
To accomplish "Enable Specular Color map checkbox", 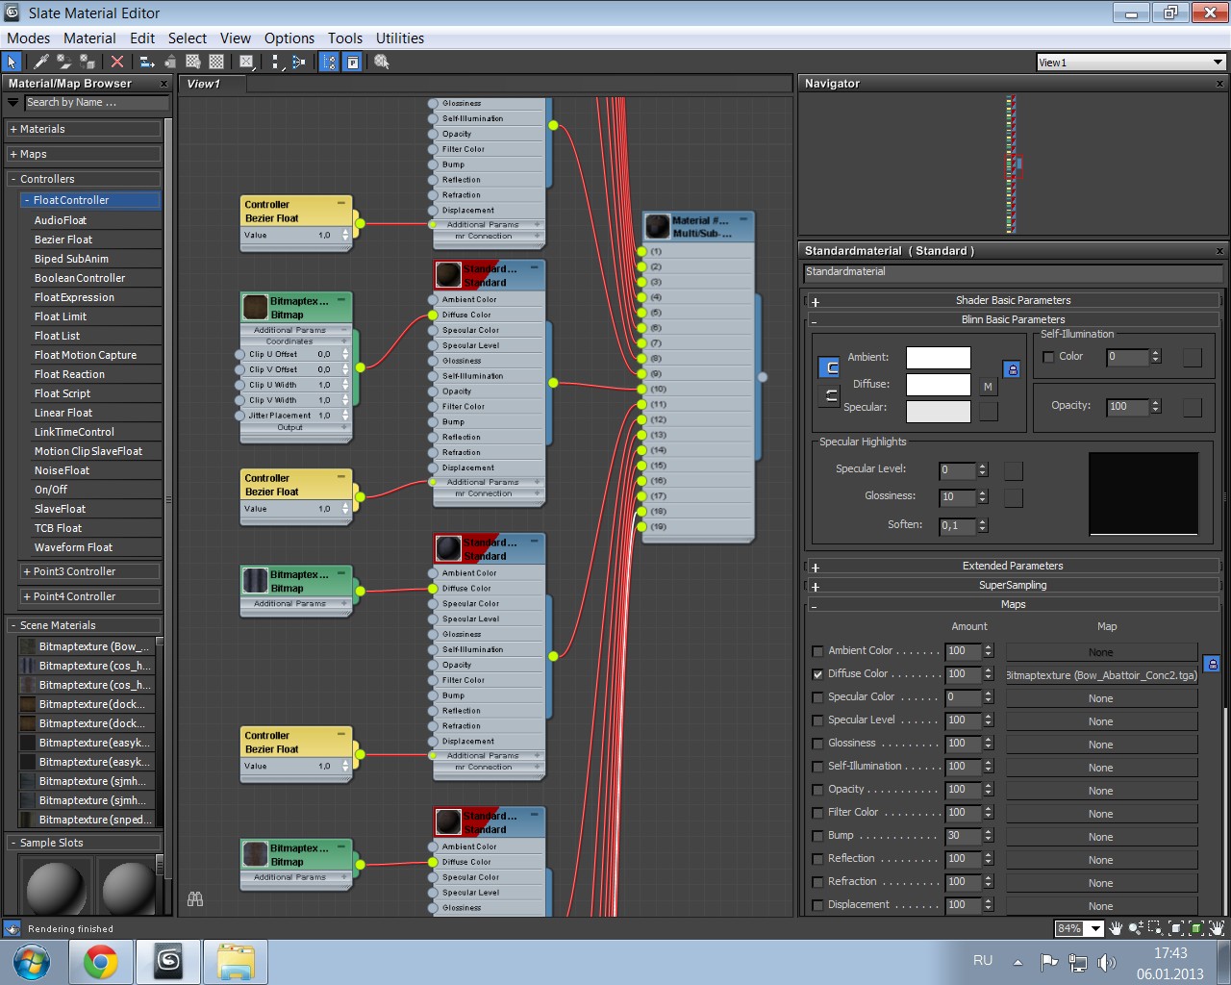I will click(817, 697).
